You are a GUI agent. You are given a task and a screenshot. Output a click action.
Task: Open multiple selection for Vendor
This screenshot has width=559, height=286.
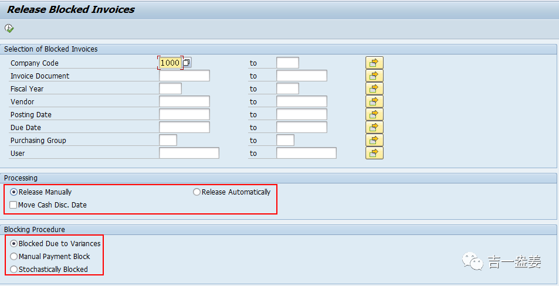click(374, 101)
